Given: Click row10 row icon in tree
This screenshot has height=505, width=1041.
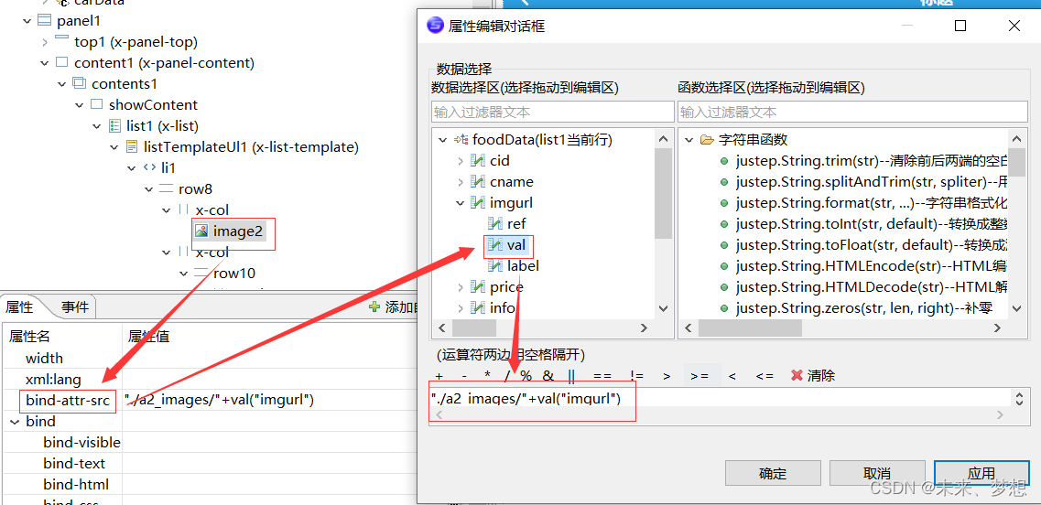Looking at the screenshot, I should pos(201,273).
